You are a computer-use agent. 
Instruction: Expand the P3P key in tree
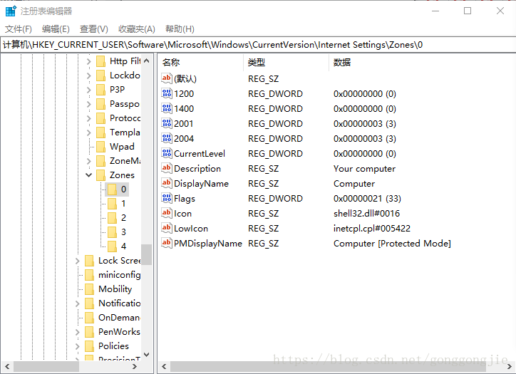88,90
